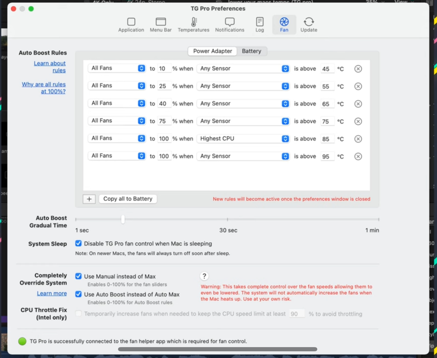This screenshot has height=358, width=437.
Task: Toggle Use Auto Boost instead of Auto Max
Action: [78, 294]
